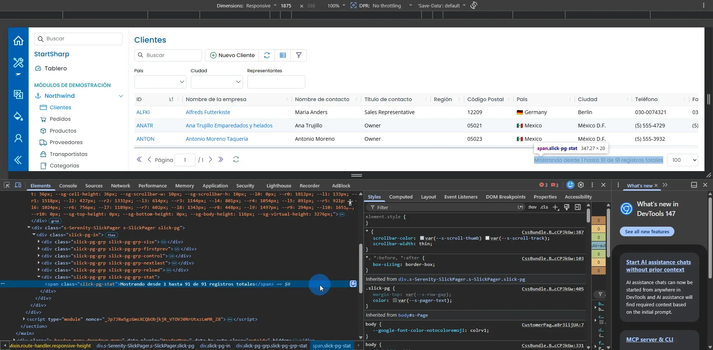Go to the last page in pager
Viewport: 713px width, 350px height.
(x=221, y=159)
